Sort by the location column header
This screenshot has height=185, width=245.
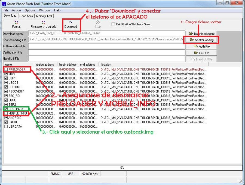154,64
